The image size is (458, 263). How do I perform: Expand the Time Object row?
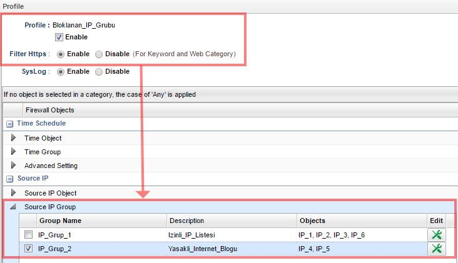click(x=14, y=138)
